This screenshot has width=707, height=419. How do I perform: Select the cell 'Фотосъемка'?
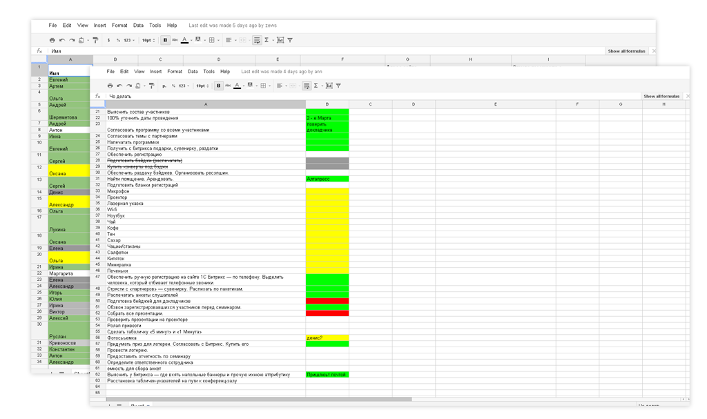pyautogui.click(x=206, y=338)
